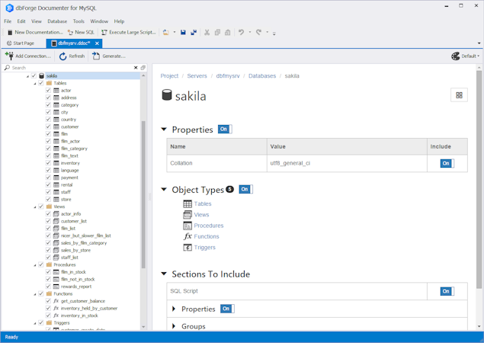484x343 pixels.
Task: Close the dbfmysrv.ddoc tab
Action: (97, 43)
